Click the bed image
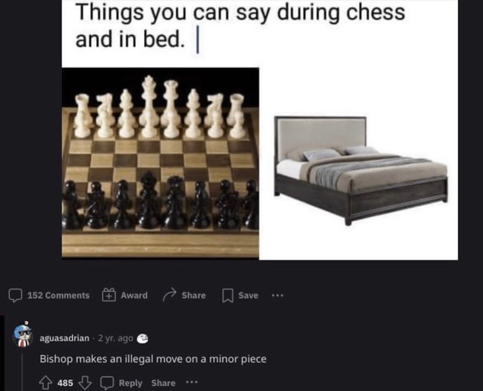This screenshot has height=391, width=483. point(361,171)
